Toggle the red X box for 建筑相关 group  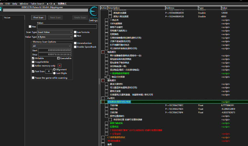tap(103, 80)
